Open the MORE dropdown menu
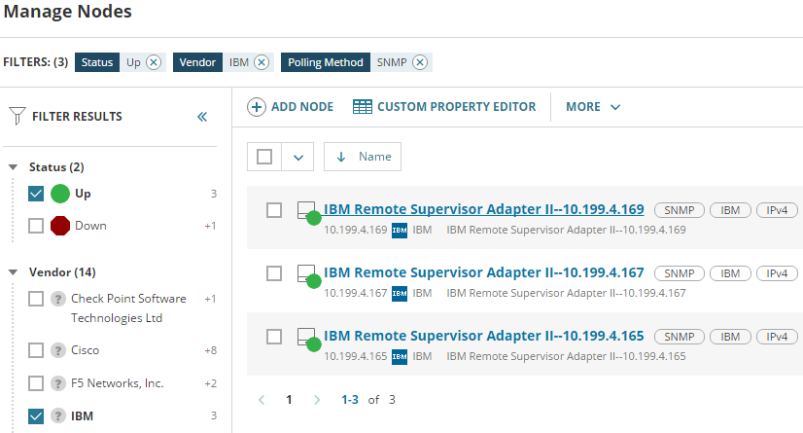Image resolution: width=803 pixels, height=433 pixels. (592, 107)
